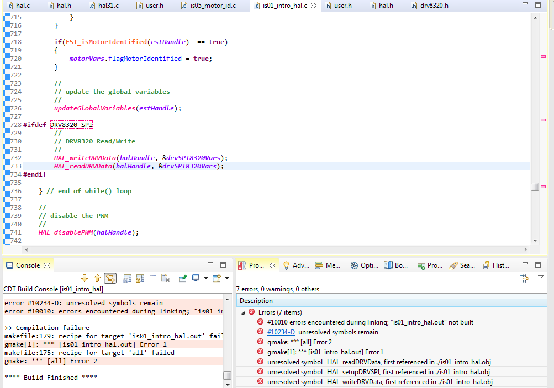Open the display selected console dropdown
The height and width of the screenshot is (388, 554).
205,279
